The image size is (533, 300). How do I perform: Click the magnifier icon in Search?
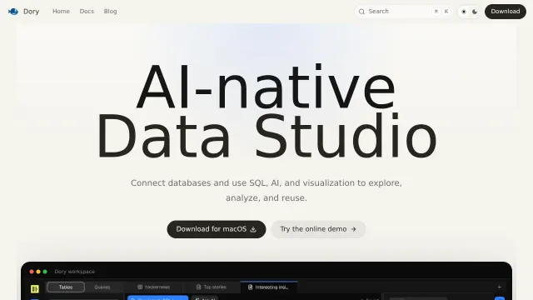[361, 12]
